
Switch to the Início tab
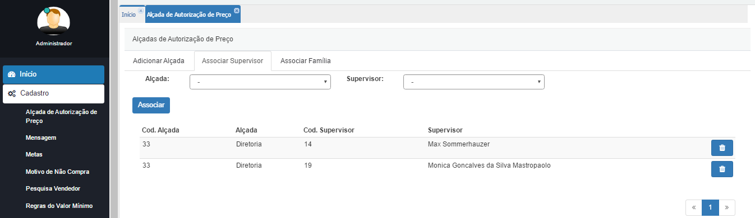click(128, 15)
